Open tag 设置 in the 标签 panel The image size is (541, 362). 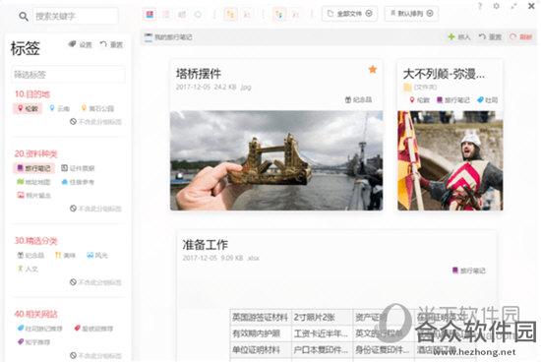click(x=81, y=44)
